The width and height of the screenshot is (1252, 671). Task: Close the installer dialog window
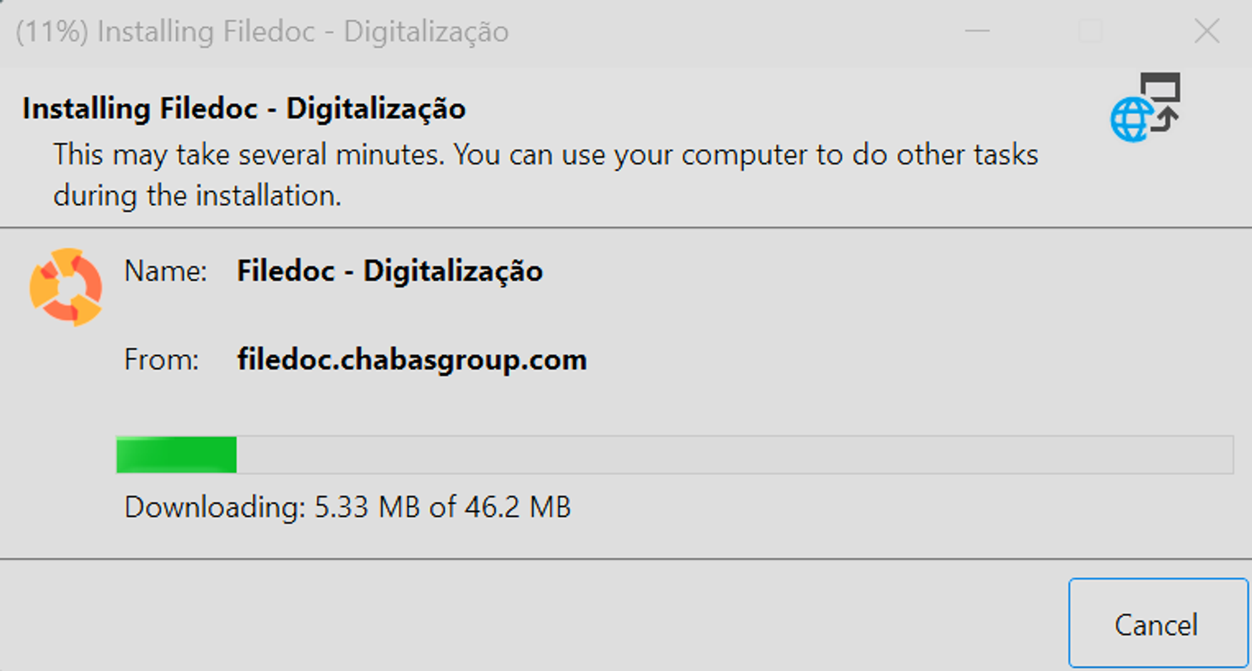(x=1206, y=31)
